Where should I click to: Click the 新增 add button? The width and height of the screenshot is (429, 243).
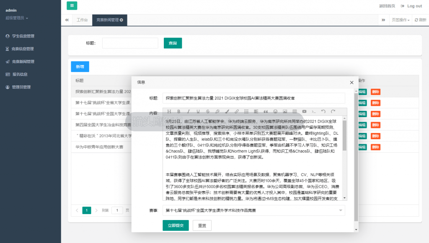[80, 67]
